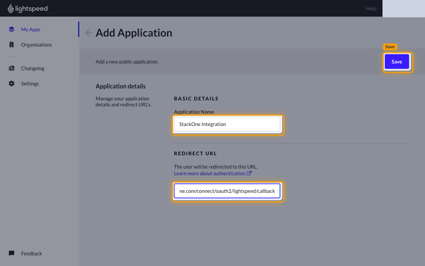Click 'The user will be redirected' text
The height and width of the screenshot is (266, 425).
click(216, 167)
